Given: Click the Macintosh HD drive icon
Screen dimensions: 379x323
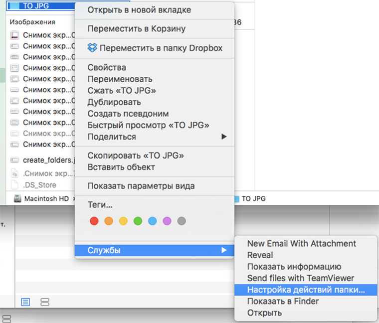Looking at the screenshot, I should (x=17, y=198).
